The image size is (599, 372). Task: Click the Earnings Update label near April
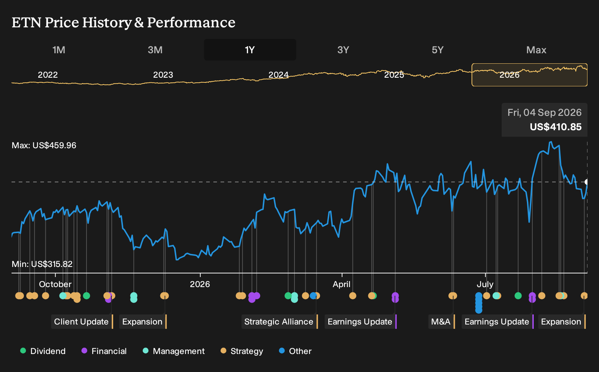[360, 322]
